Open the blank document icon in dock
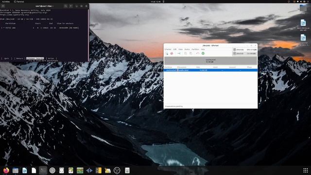The height and width of the screenshot is (175, 311). 34,171
